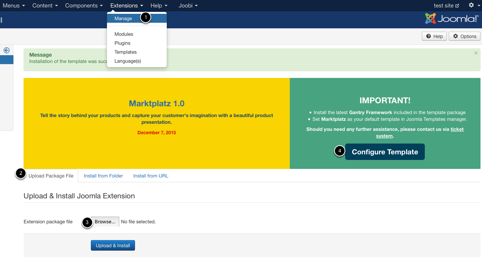Switch to Upload Package File tab
This screenshot has height=258, width=482.
coord(51,176)
